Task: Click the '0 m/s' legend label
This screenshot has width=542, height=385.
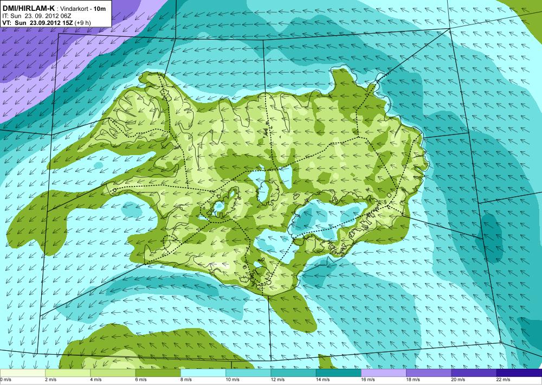Action: pos(6,380)
